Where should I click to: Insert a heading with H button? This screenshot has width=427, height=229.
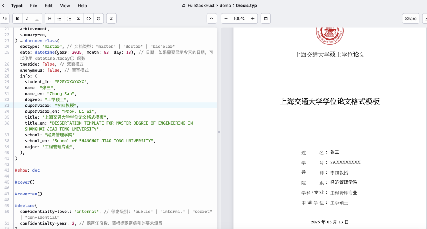(x=49, y=19)
